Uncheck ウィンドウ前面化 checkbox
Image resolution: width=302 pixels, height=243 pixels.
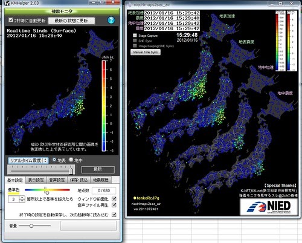tap(114, 199)
